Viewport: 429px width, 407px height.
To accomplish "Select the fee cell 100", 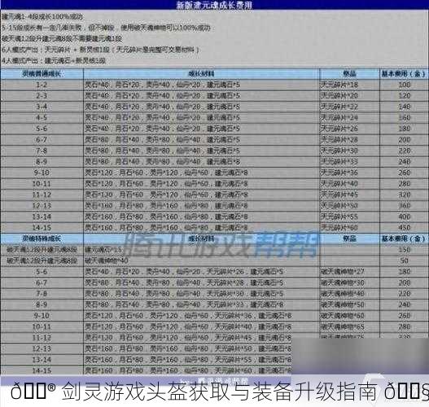I will [405, 85].
